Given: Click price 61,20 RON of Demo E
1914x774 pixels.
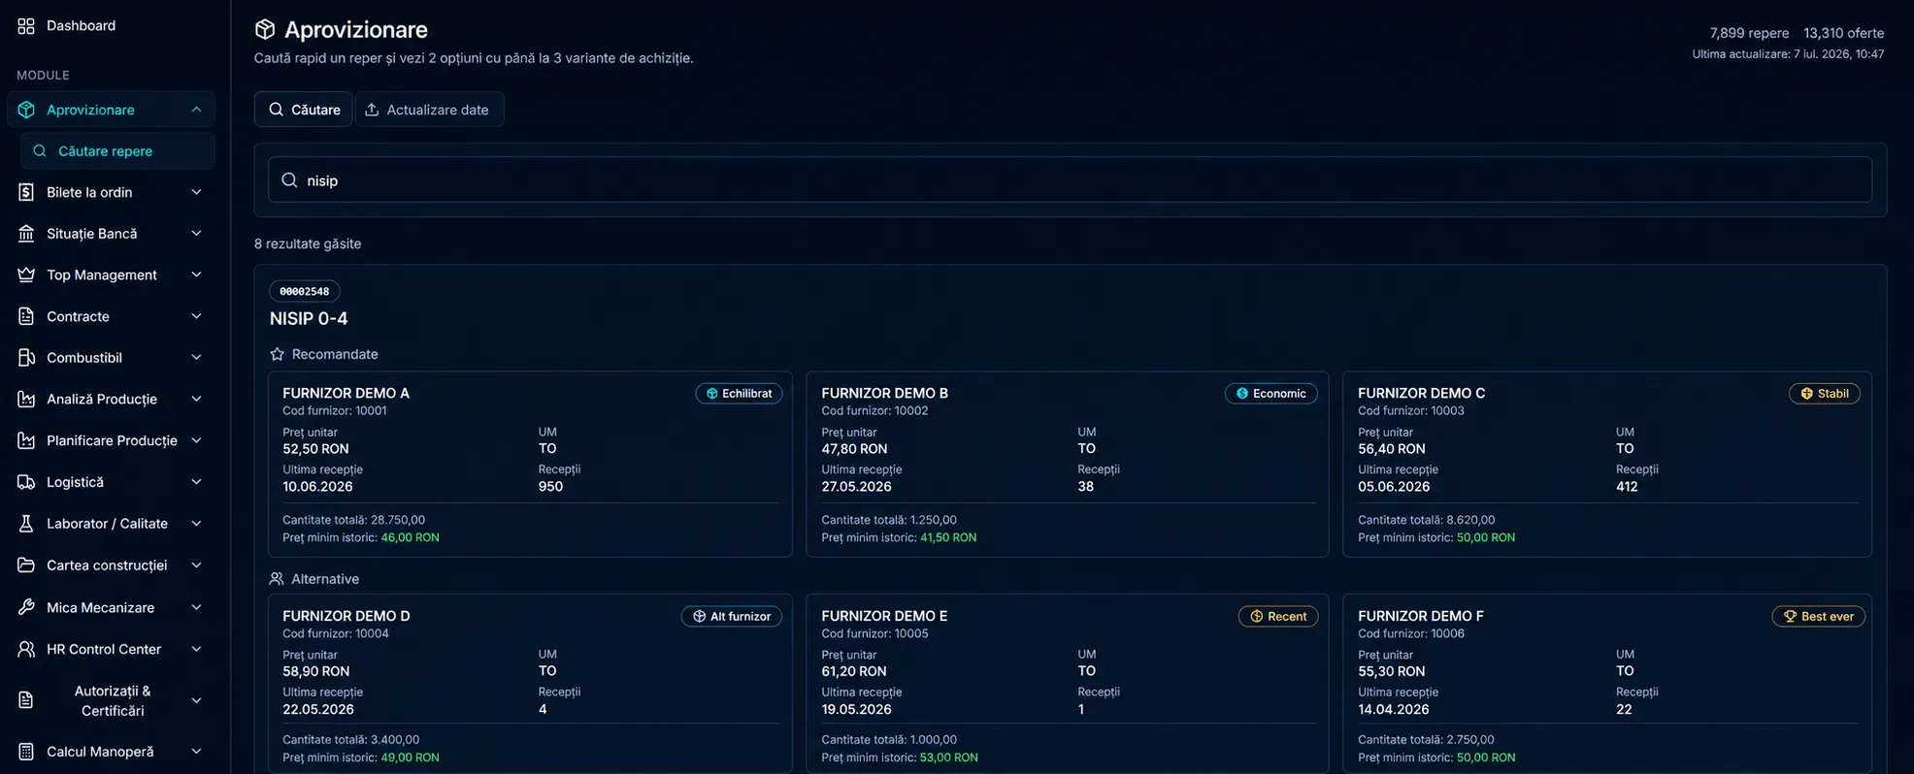Looking at the screenshot, I should coord(854,671).
